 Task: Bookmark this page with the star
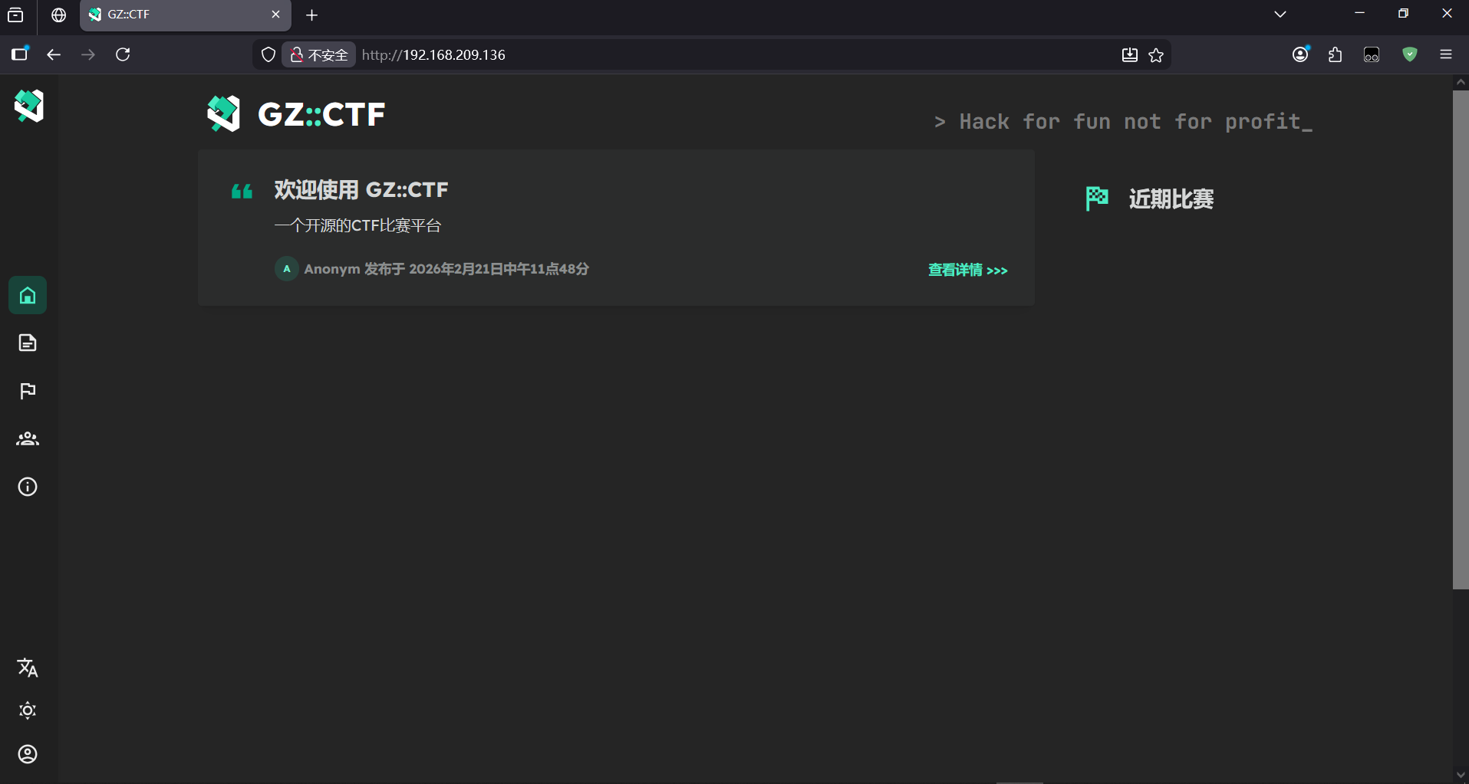coord(1156,55)
